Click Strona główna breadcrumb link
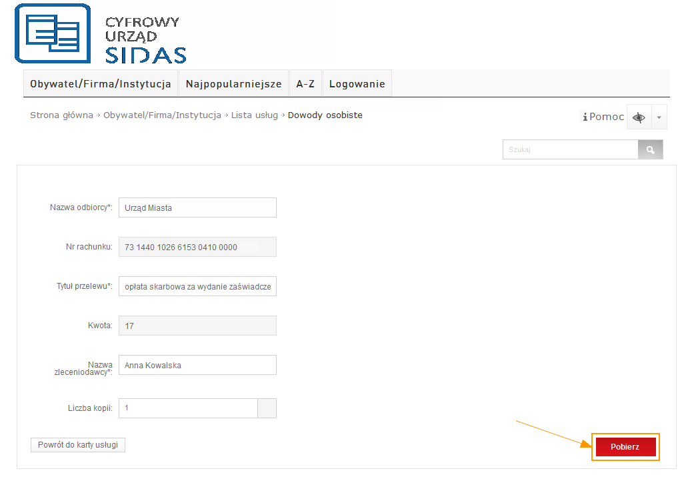 (61, 115)
